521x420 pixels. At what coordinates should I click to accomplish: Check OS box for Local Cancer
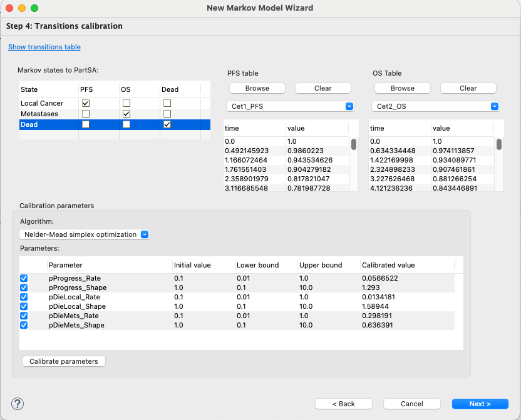coord(126,103)
